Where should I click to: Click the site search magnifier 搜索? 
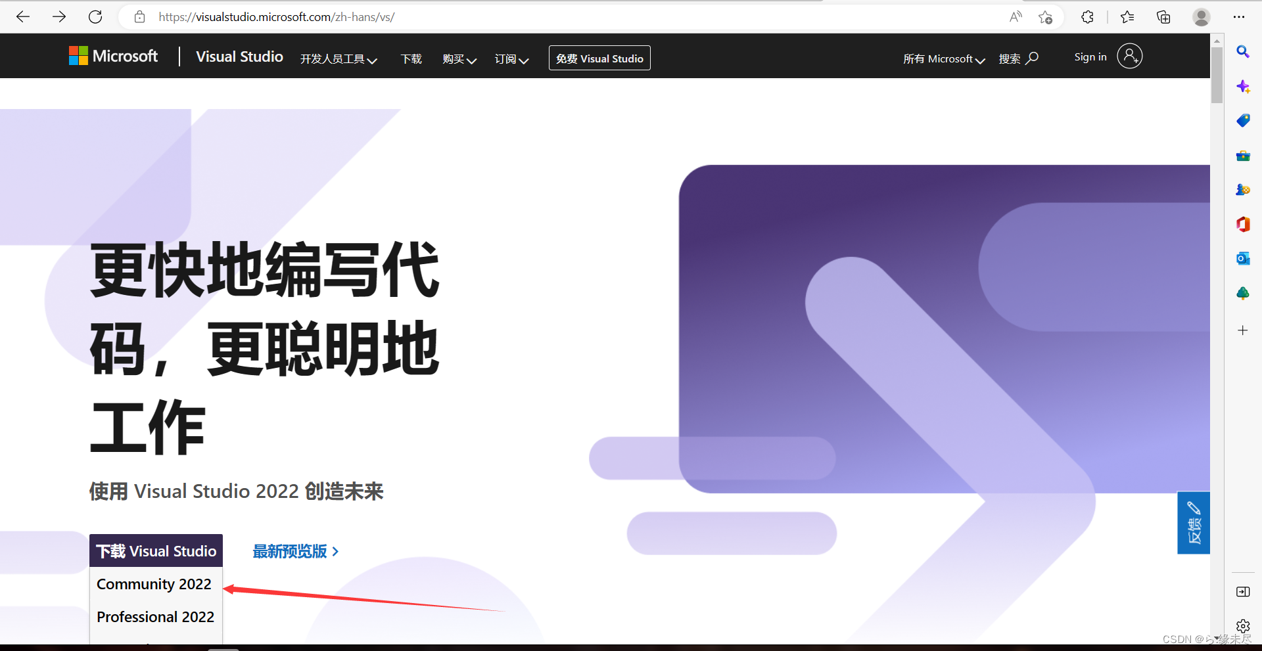pos(1018,58)
